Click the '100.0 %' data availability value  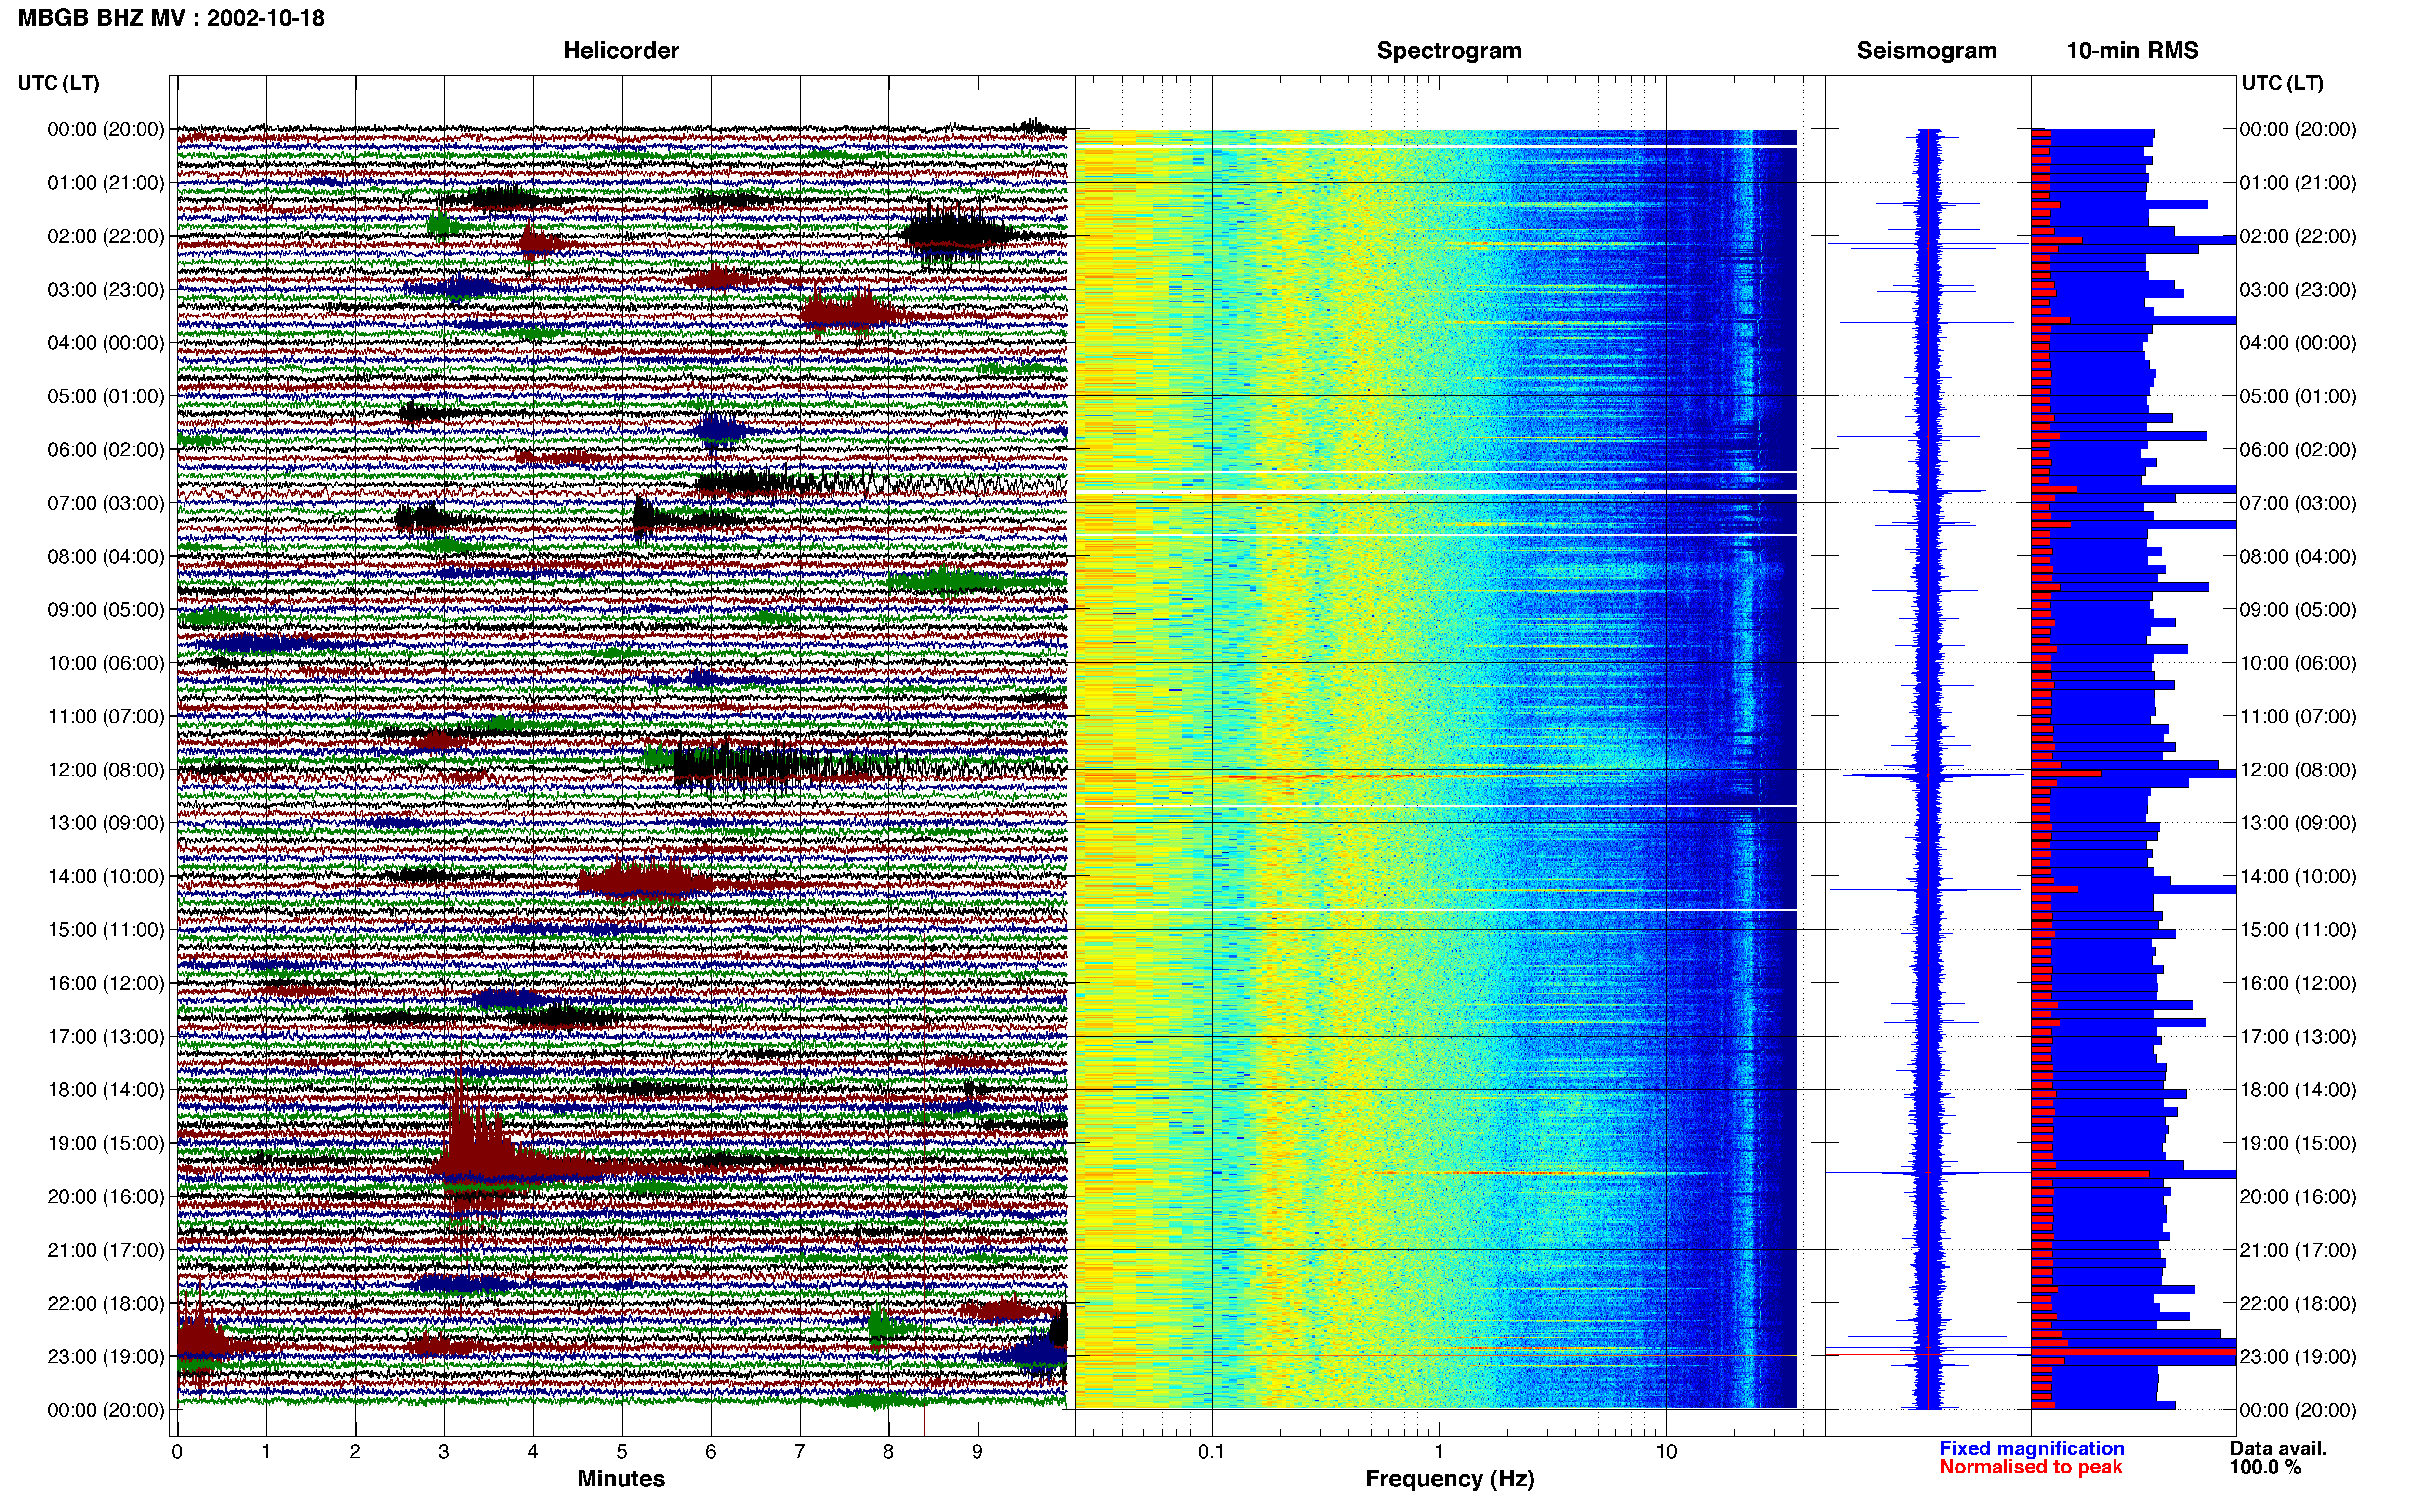click(x=2265, y=1467)
